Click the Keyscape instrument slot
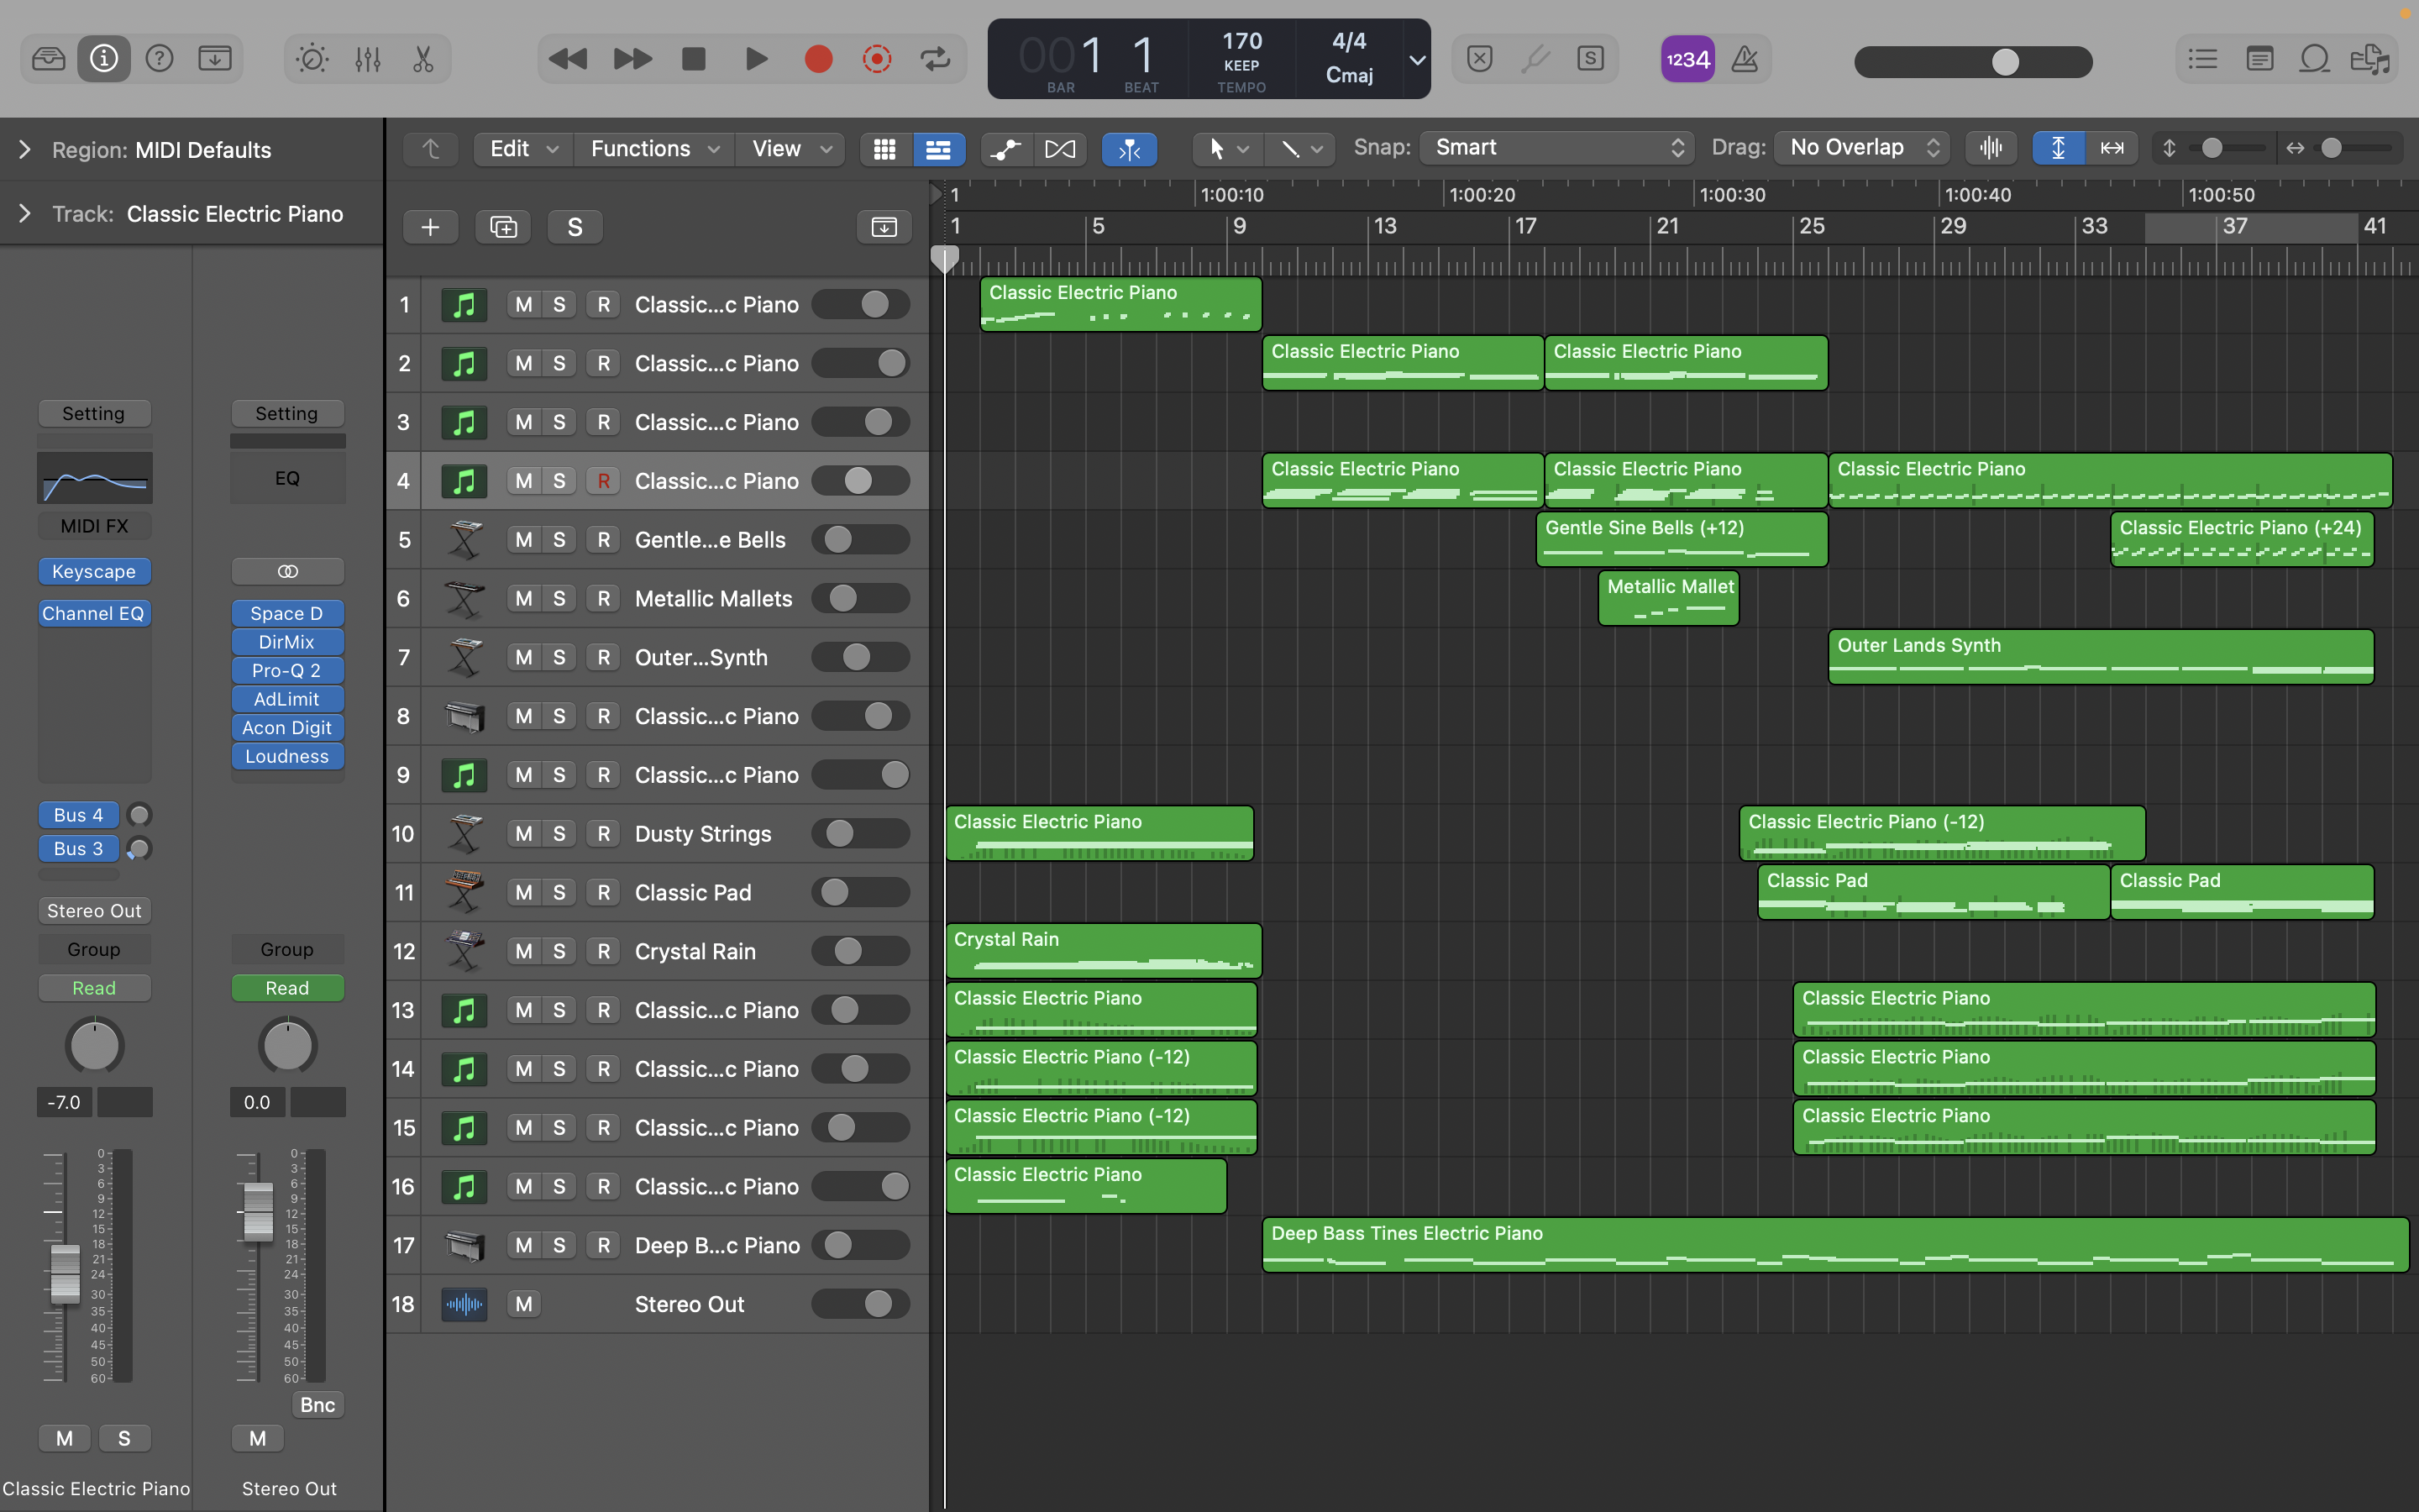This screenshot has height=1512, width=2419. [94, 572]
